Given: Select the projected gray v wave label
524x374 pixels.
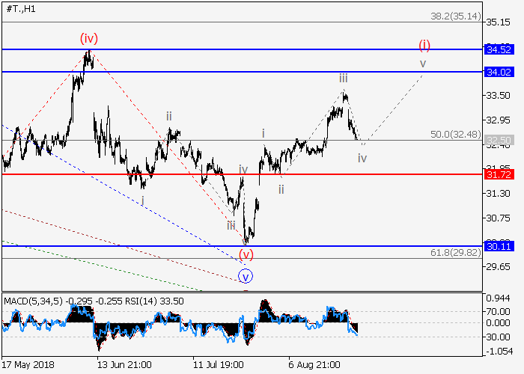Looking at the screenshot, I should [x=423, y=64].
